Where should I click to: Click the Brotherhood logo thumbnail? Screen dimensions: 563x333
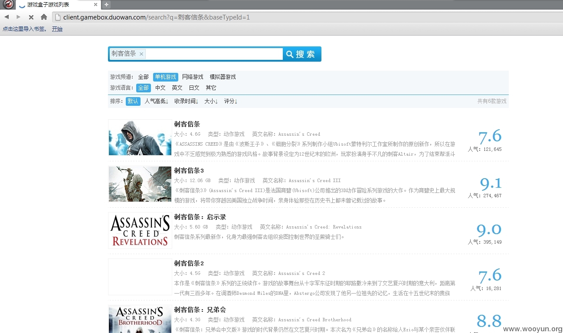140,319
